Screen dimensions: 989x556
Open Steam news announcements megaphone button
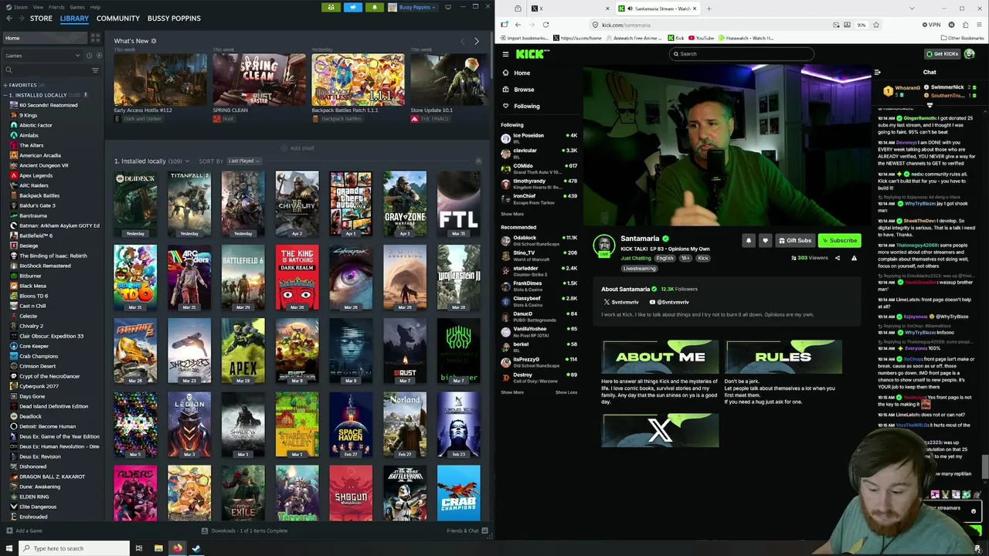coord(353,7)
